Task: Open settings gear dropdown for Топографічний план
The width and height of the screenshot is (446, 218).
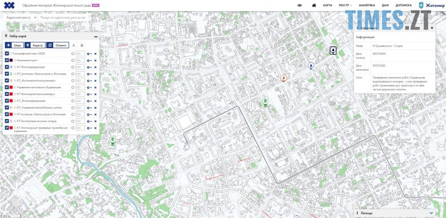Action: pos(89,53)
